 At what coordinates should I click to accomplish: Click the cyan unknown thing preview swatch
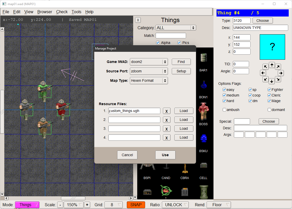[272, 47]
